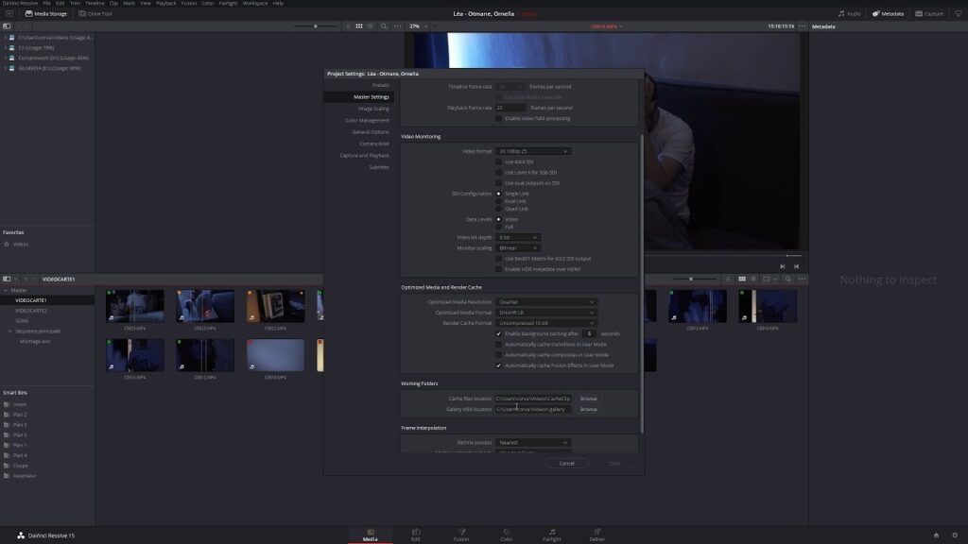Screen dimensions: 968x544
Task: Check Use Level A for 3Gb SDI
Action: pyautogui.click(x=499, y=173)
